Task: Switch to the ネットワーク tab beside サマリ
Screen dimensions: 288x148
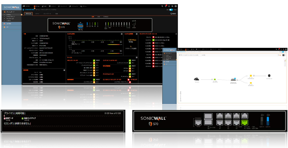Action: [47, 14]
